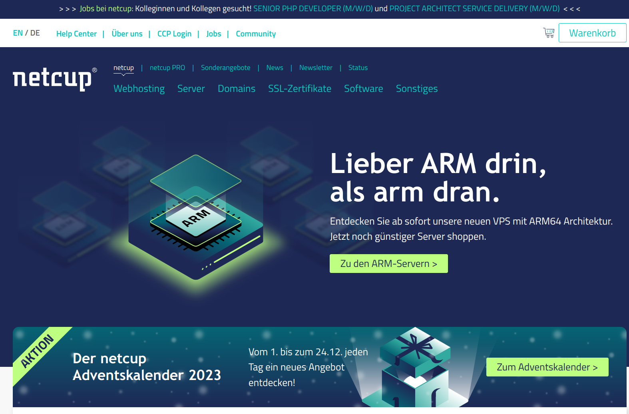
Task: Open the Software menu
Action: pos(364,89)
